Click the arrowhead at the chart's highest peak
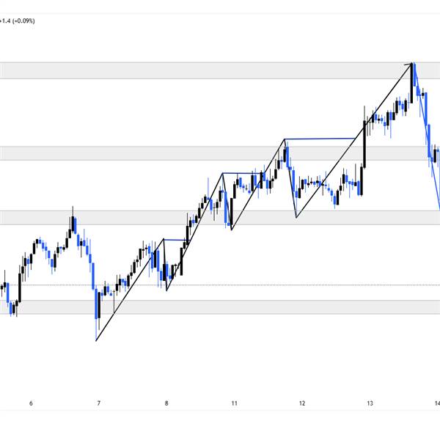This screenshot has height=440, width=440. coord(411,65)
